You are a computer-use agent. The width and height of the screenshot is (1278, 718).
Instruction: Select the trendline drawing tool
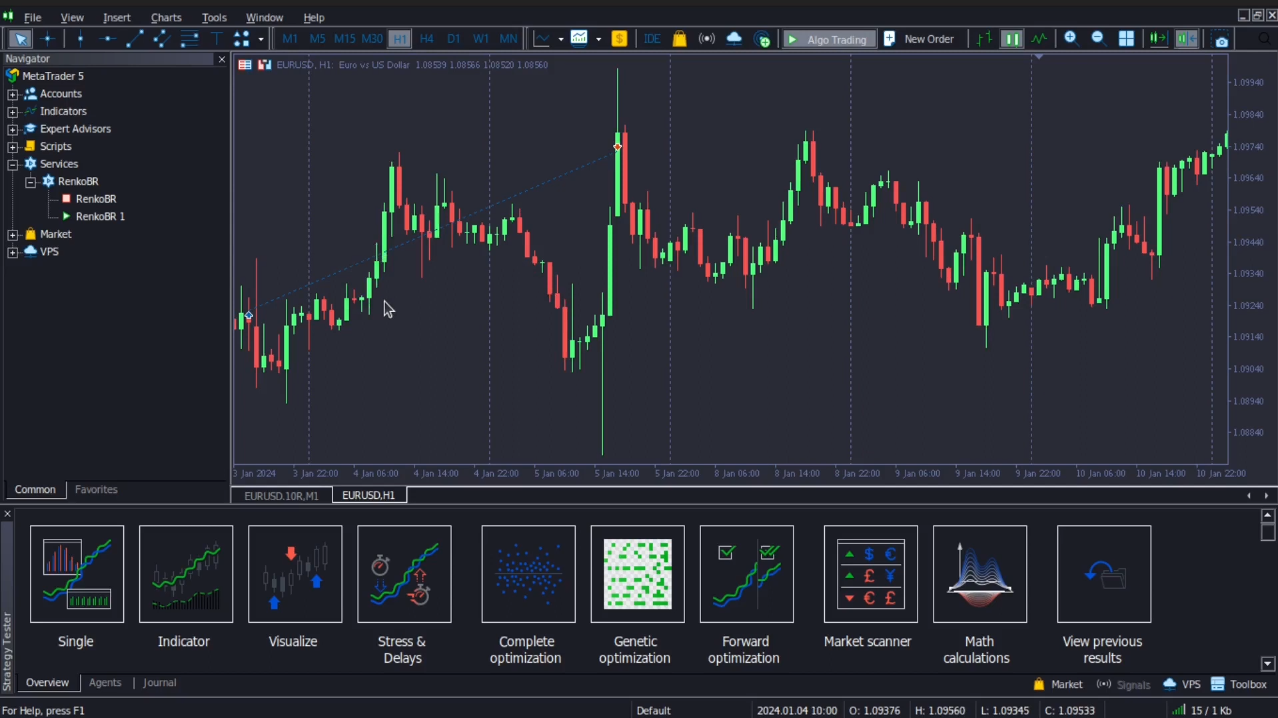(134, 39)
